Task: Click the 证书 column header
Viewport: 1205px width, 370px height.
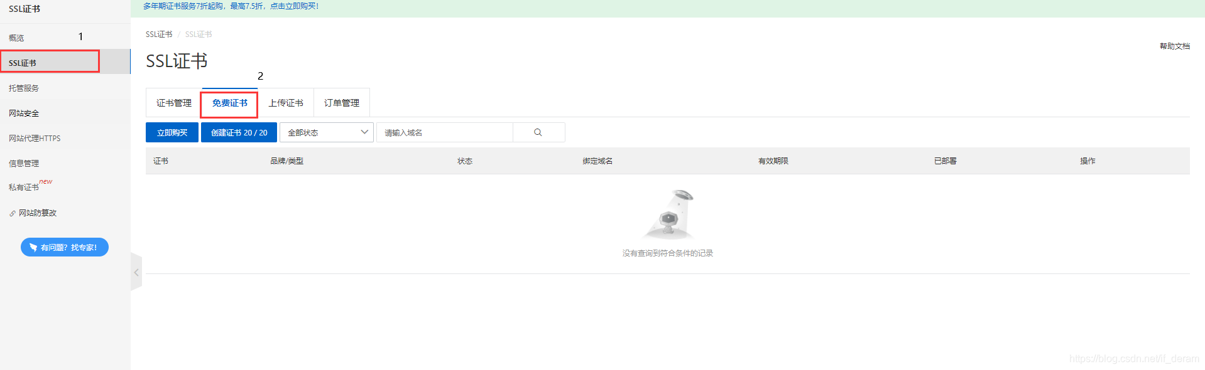Action: click(x=161, y=161)
